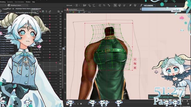Select the Brush selection tool

tap(124, 5)
